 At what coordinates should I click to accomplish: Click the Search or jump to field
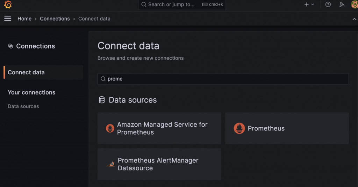(171, 5)
